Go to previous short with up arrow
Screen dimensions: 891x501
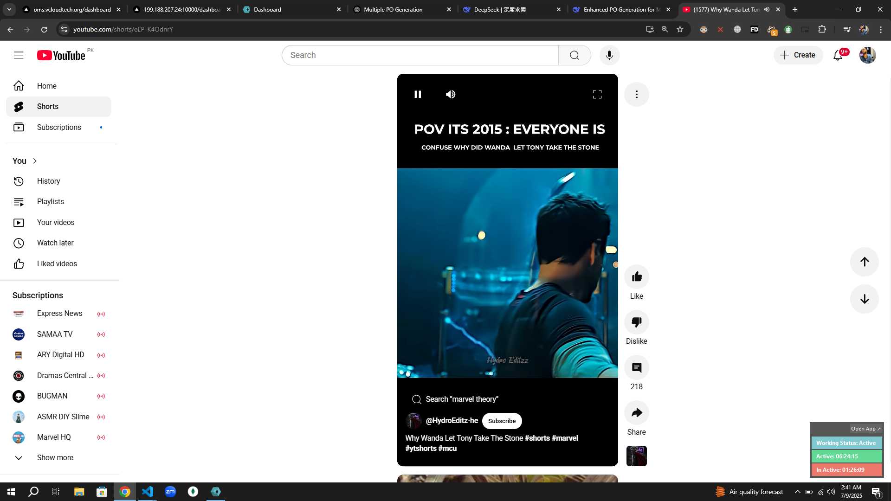[x=865, y=262]
